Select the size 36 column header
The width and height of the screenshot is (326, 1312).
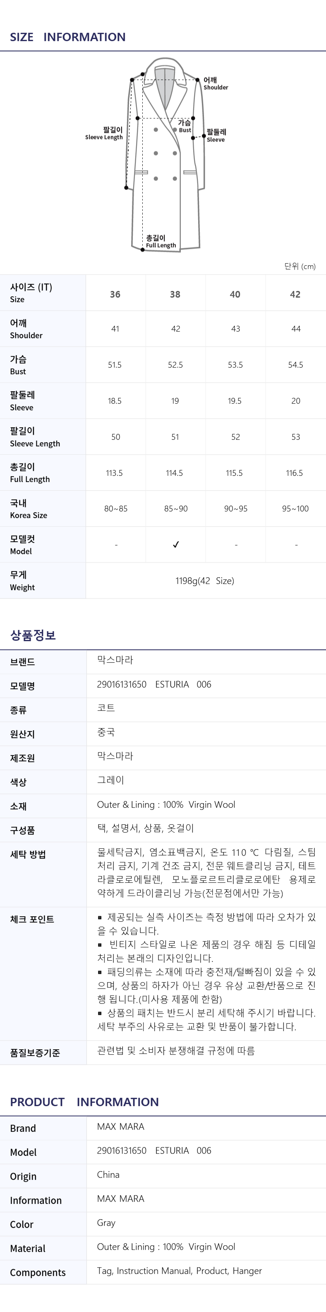coord(115,294)
